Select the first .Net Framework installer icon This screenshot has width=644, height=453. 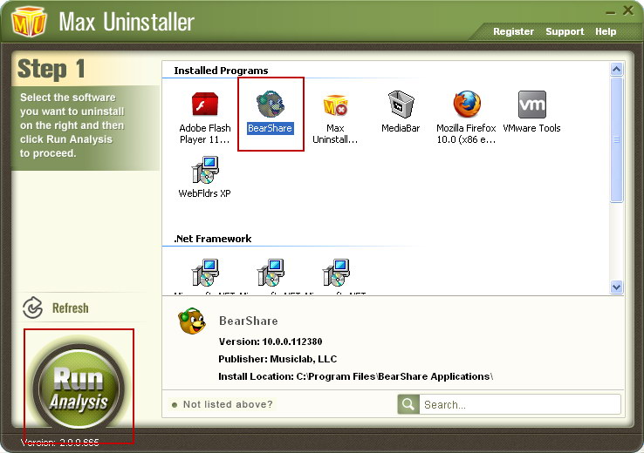205,272
